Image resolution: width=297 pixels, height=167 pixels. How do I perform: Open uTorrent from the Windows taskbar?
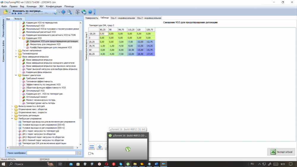pyautogui.click(x=128, y=164)
